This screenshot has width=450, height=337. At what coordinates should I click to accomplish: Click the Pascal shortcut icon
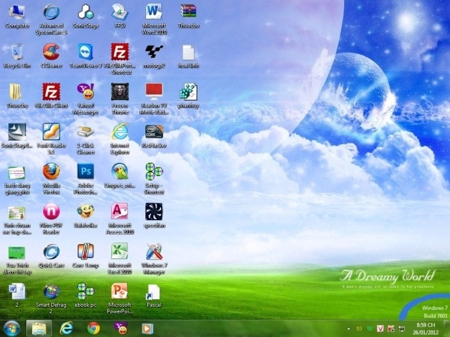click(x=154, y=295)
